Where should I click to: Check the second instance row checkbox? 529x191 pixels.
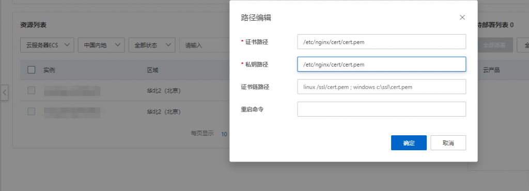click(x=32, y=112)
